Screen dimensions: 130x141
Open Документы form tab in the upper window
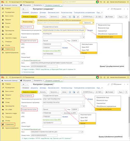click(x=34, y=12)
